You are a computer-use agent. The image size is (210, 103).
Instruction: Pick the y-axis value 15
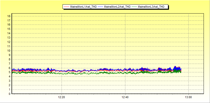(9, 29)
